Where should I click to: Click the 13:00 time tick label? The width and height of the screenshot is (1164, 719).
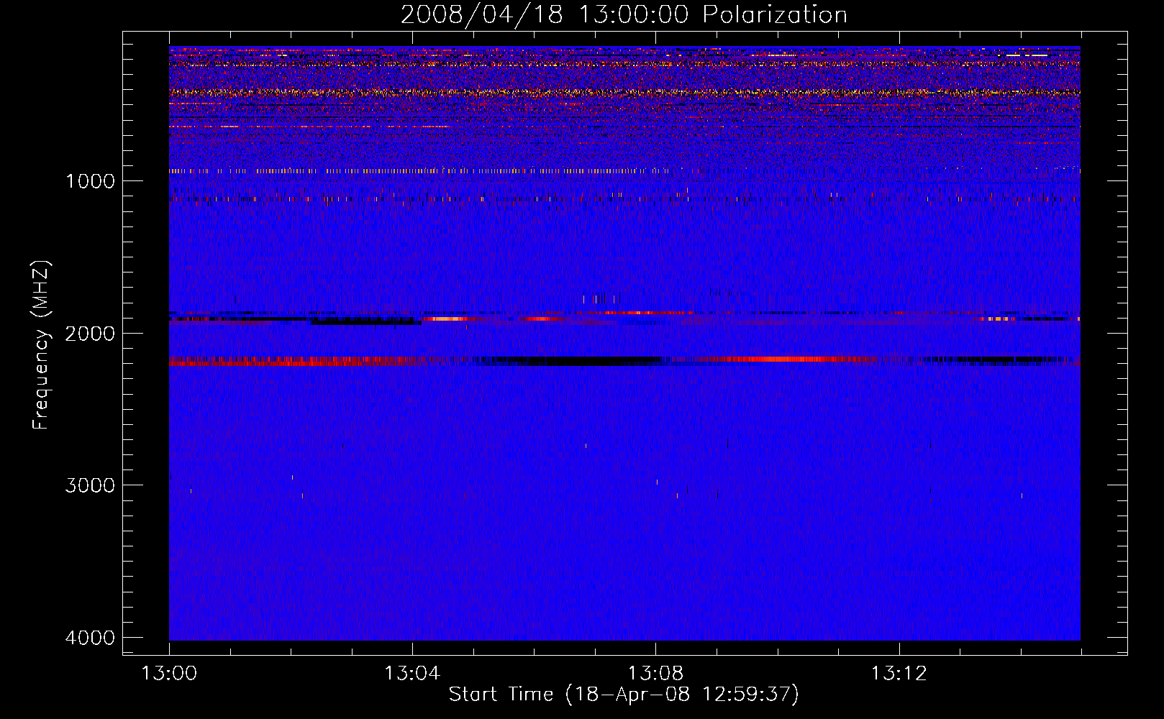click(169, 674)
